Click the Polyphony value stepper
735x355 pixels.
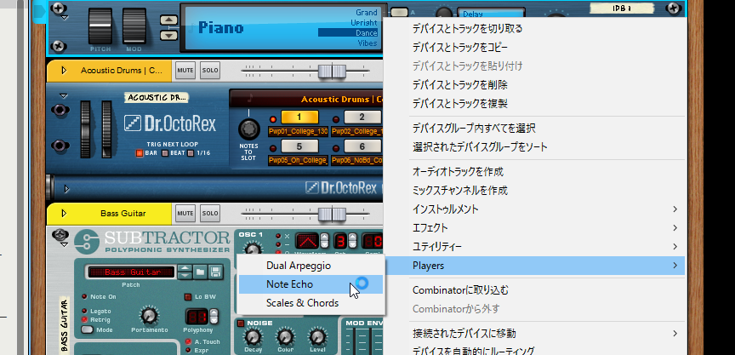214,316
